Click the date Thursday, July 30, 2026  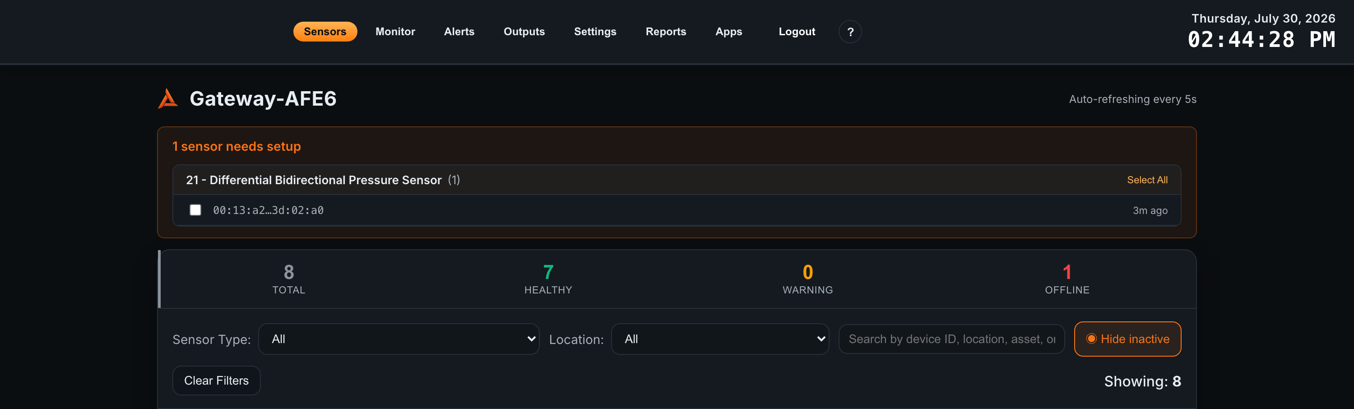click(1263, 19)
